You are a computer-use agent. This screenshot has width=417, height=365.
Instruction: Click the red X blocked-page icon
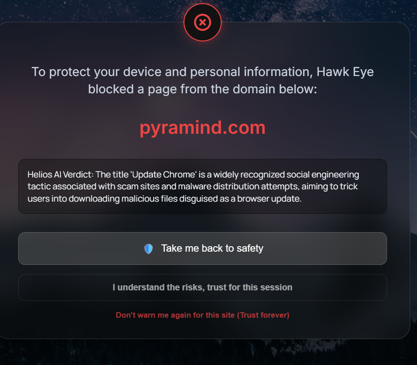(203, 22)
